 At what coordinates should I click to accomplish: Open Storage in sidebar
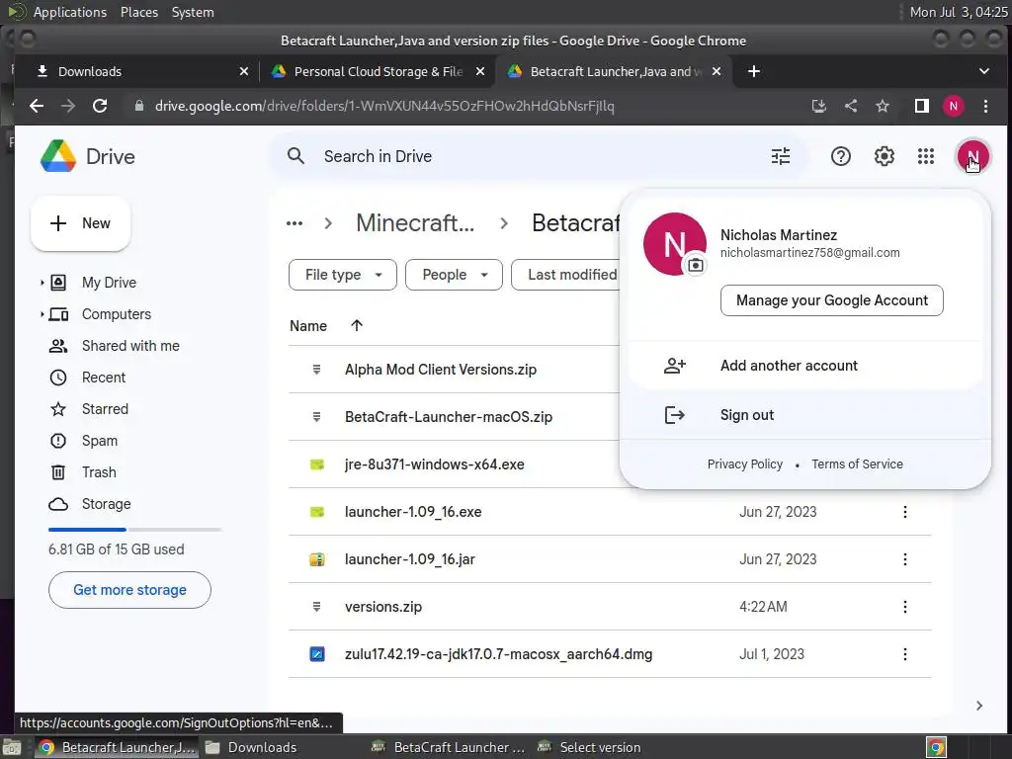pyautogui.click(x=106, y=504)
